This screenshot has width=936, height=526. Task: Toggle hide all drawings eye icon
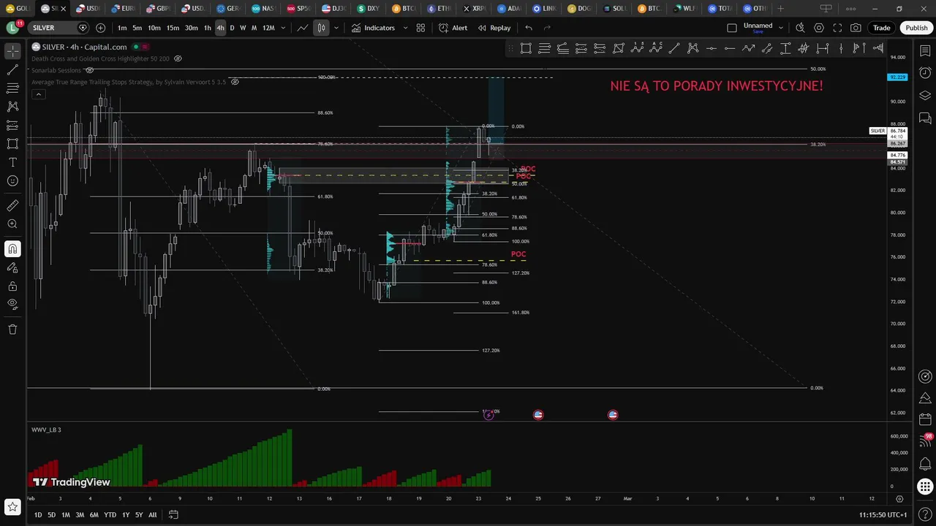tap(12, 304)
